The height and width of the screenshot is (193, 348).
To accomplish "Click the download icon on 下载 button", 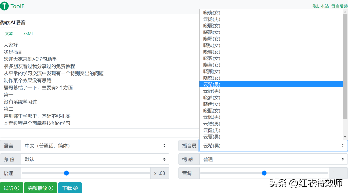I will click(75, 188).
